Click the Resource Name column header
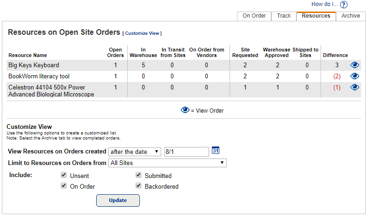Viewport: 368px width, 216px height. pyautogui.click(x=28, y=55)
